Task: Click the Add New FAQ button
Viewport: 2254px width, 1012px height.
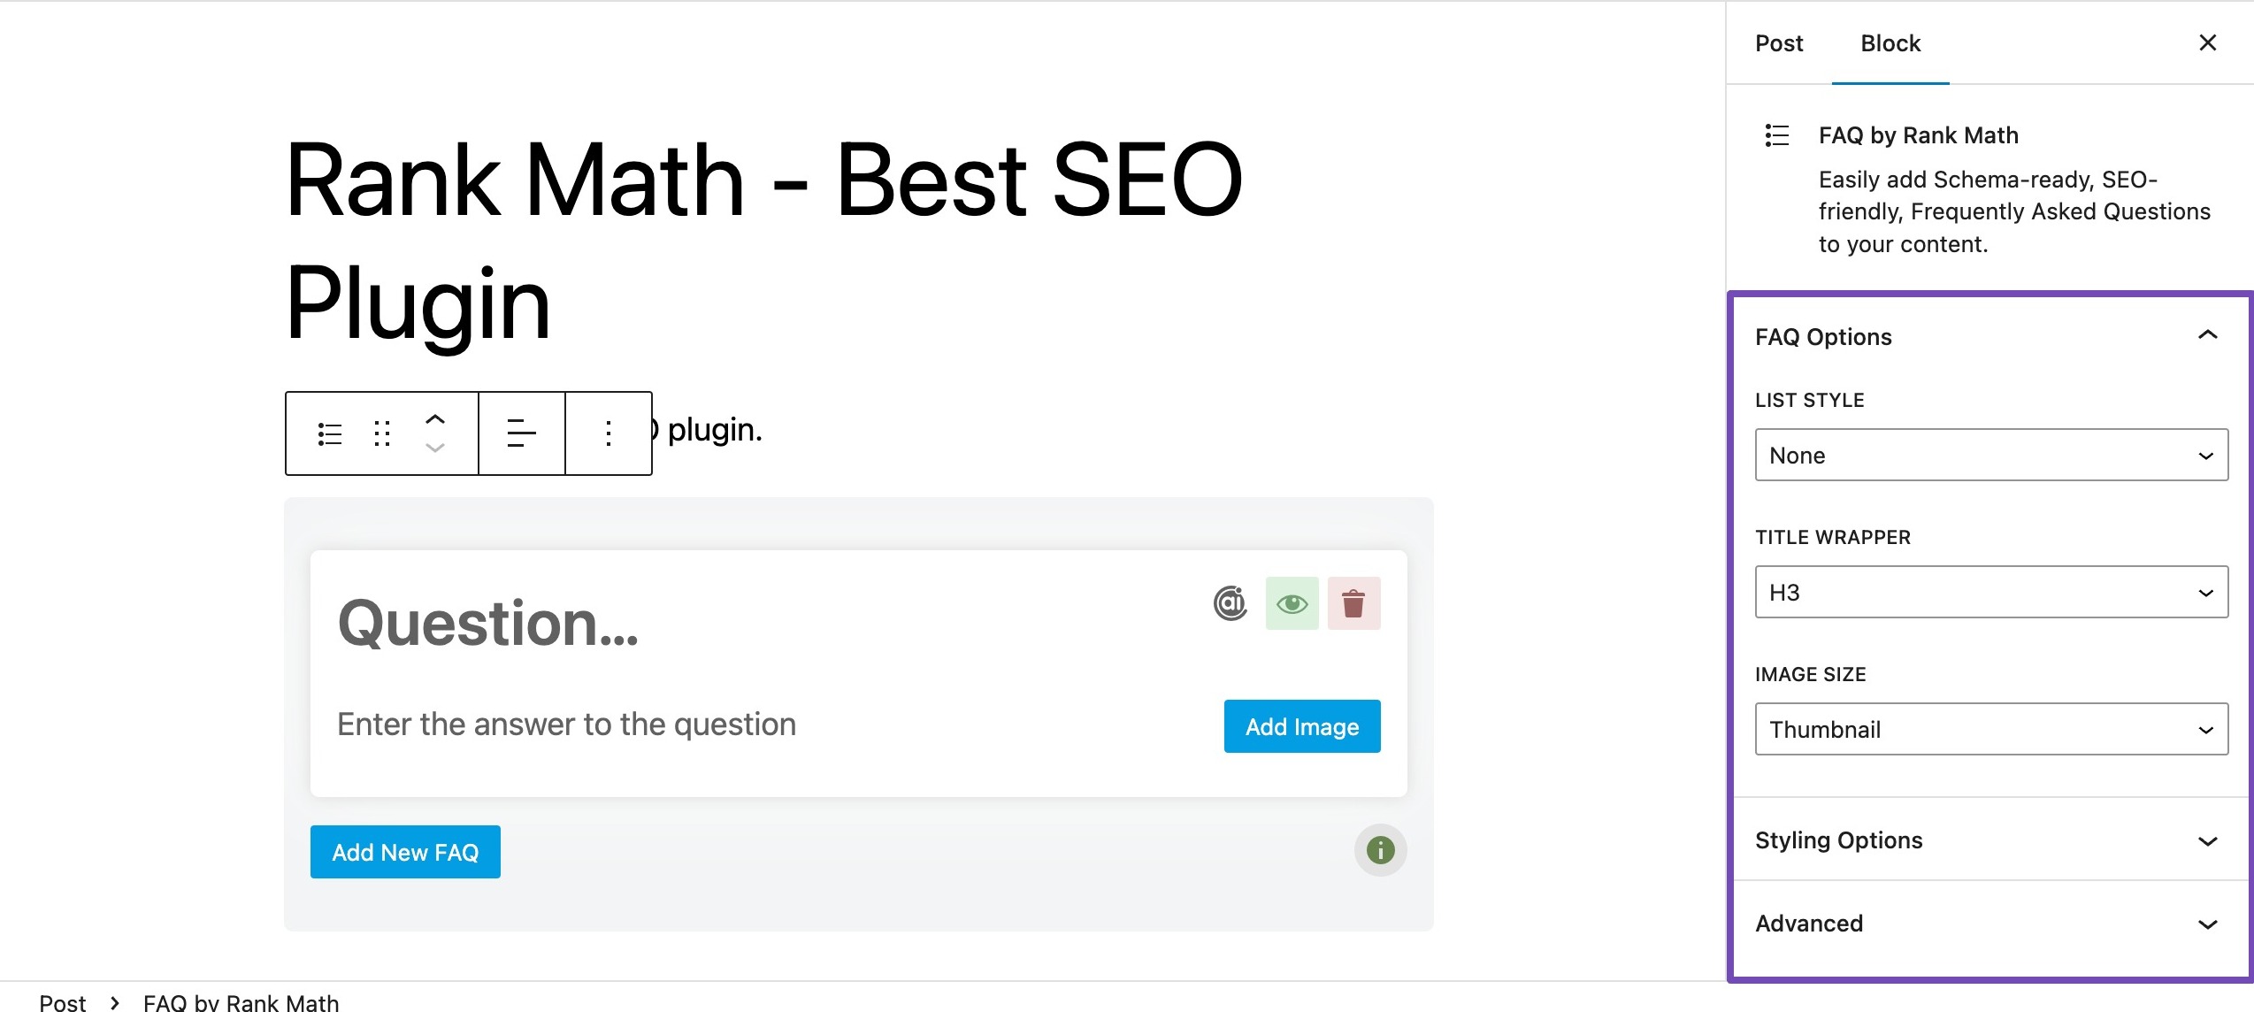Action: (405, 851)
